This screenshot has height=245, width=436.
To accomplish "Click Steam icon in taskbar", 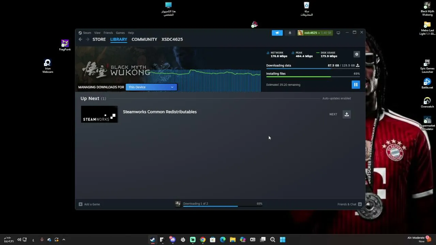I will (x=152, y=240).
